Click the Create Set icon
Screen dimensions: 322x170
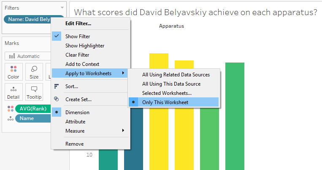[x=57, y=99]
